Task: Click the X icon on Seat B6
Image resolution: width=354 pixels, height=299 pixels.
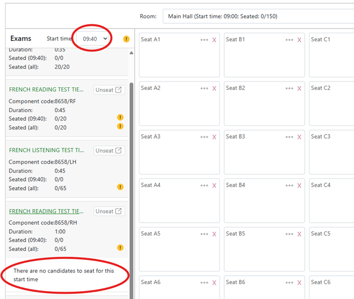Action: pyautogui.click(x=299, y=283)
